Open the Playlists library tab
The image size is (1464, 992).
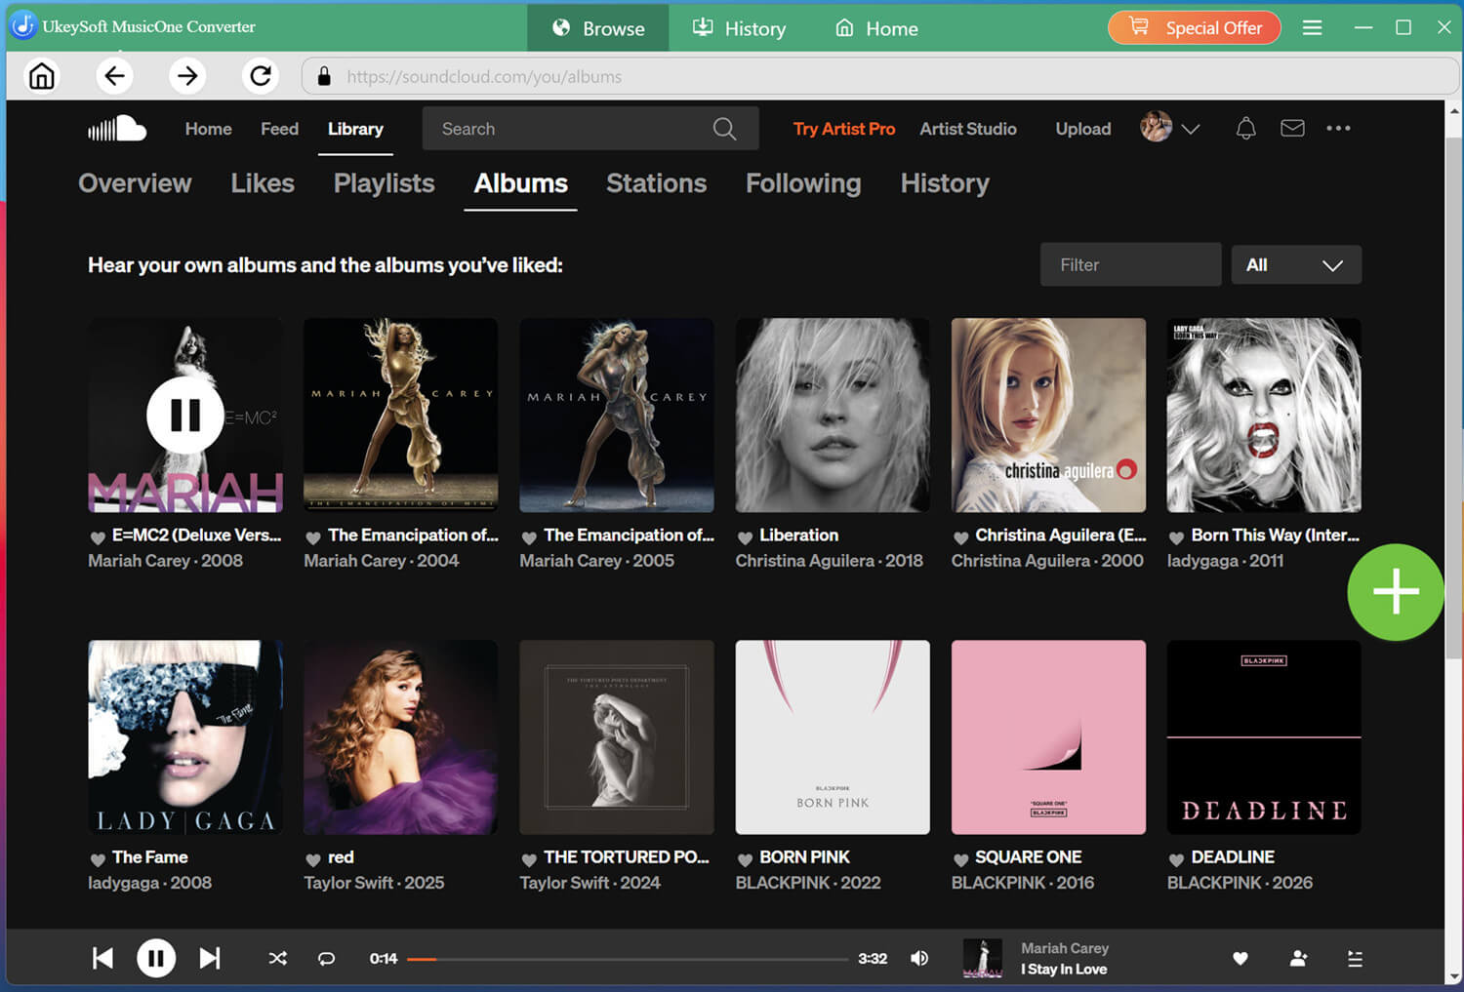click(x=384, y=183)
